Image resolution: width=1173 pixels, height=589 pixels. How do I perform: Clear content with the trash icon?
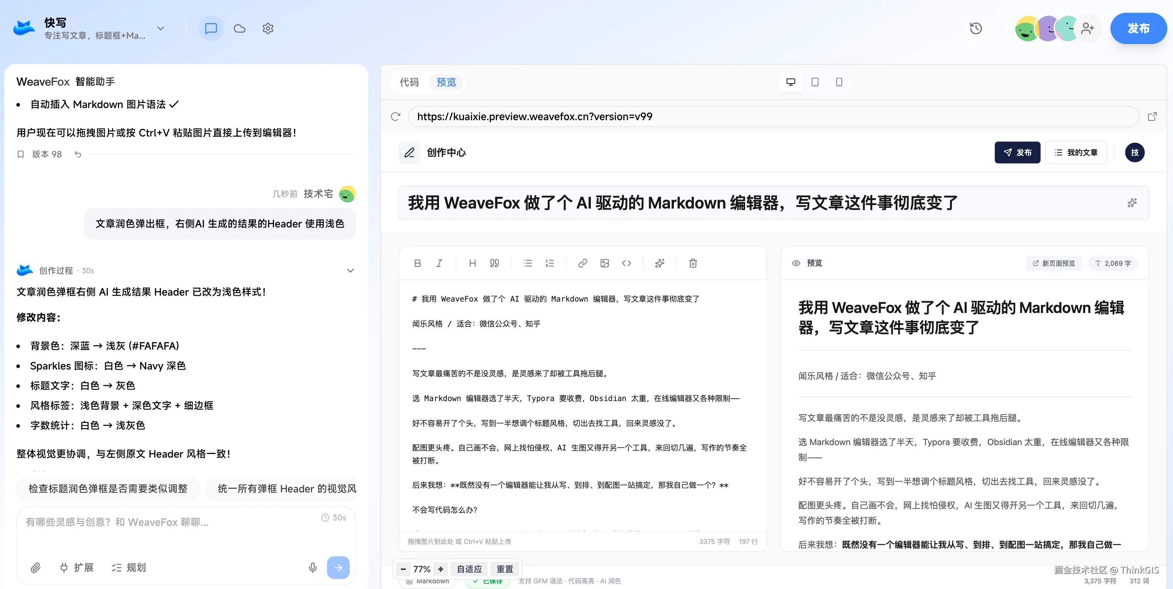pyautogui.click(x=693, y=263)
